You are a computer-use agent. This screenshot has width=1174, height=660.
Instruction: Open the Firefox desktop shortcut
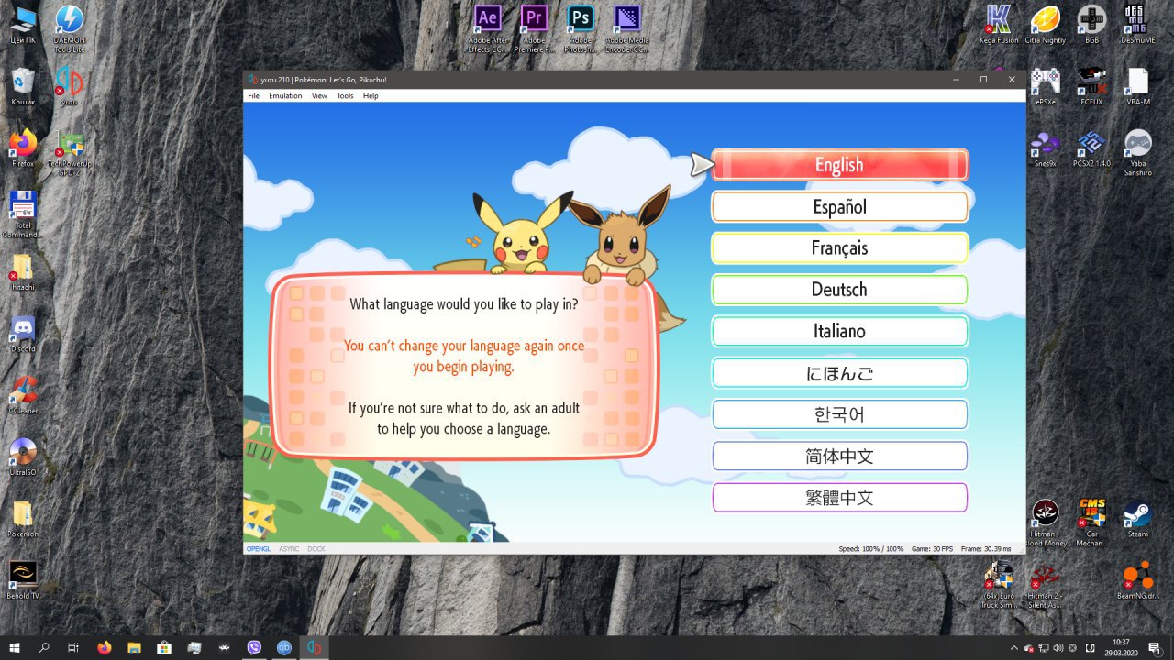click(23, 147)
